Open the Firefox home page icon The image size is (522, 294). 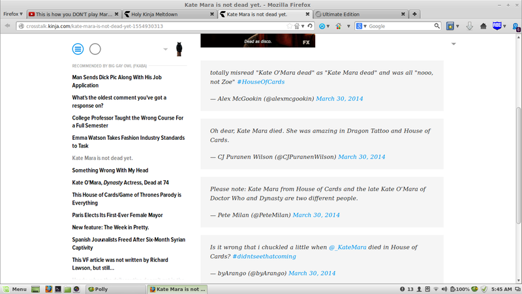click(x=483, y=26)
